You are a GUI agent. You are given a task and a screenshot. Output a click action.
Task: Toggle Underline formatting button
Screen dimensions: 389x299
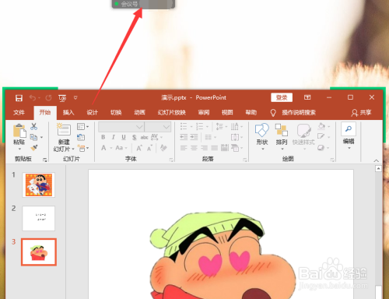(124, 137)
